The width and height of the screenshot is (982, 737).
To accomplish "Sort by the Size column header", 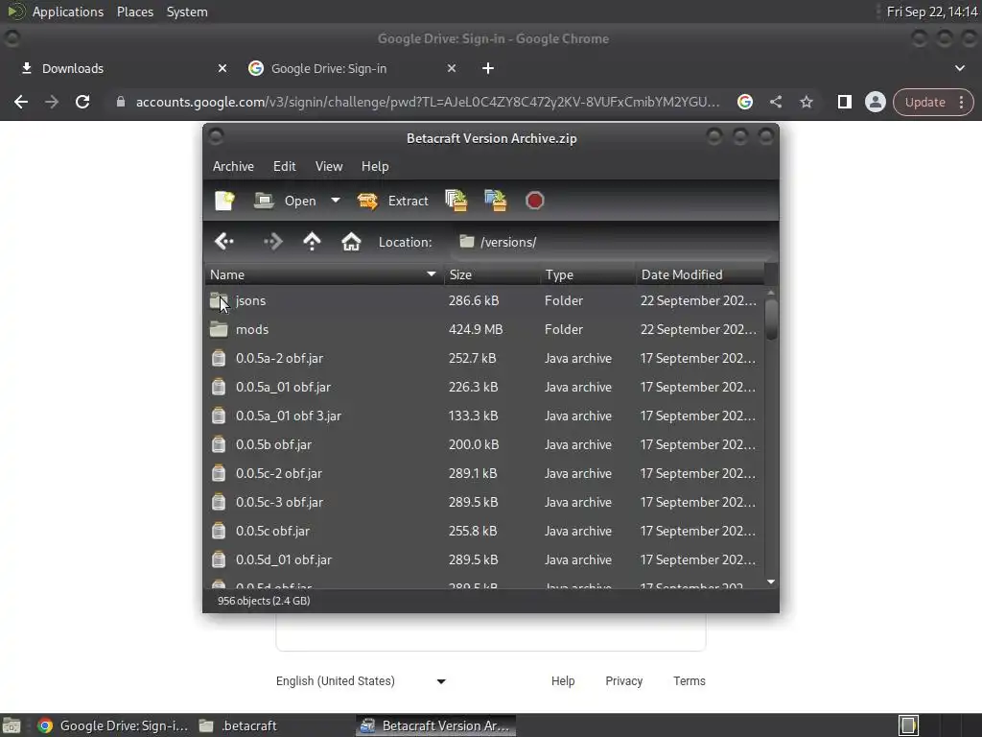I will [492, 274].
